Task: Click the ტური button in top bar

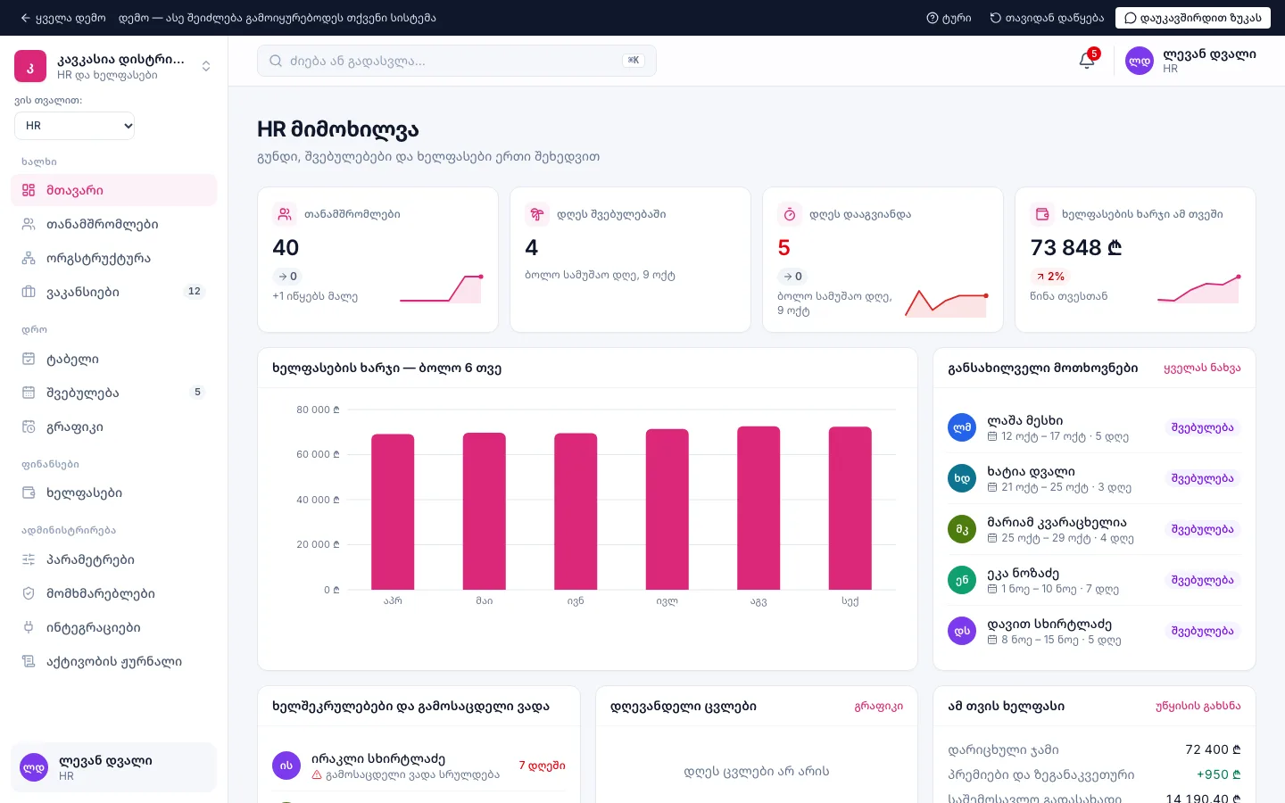Action: pos(949,18)
